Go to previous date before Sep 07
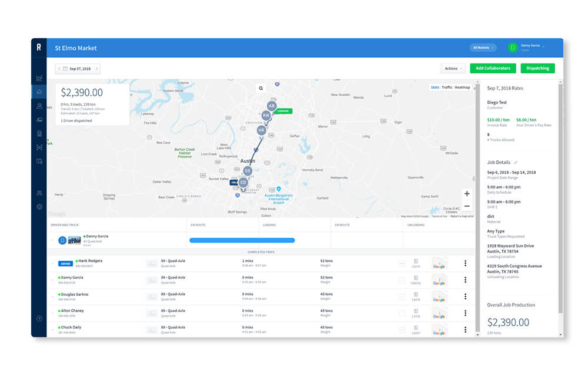The height and width of the screenshot is (391, 588). [x=59, y=69]
